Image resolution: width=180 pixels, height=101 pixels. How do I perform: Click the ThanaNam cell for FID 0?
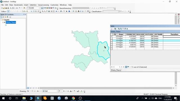(x=172, y=36)
